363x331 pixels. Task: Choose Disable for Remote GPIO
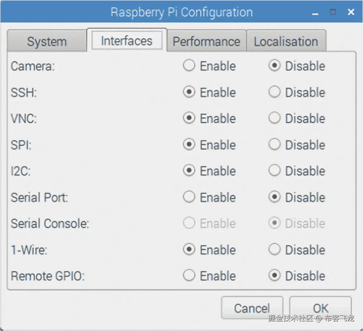[274, 276]
